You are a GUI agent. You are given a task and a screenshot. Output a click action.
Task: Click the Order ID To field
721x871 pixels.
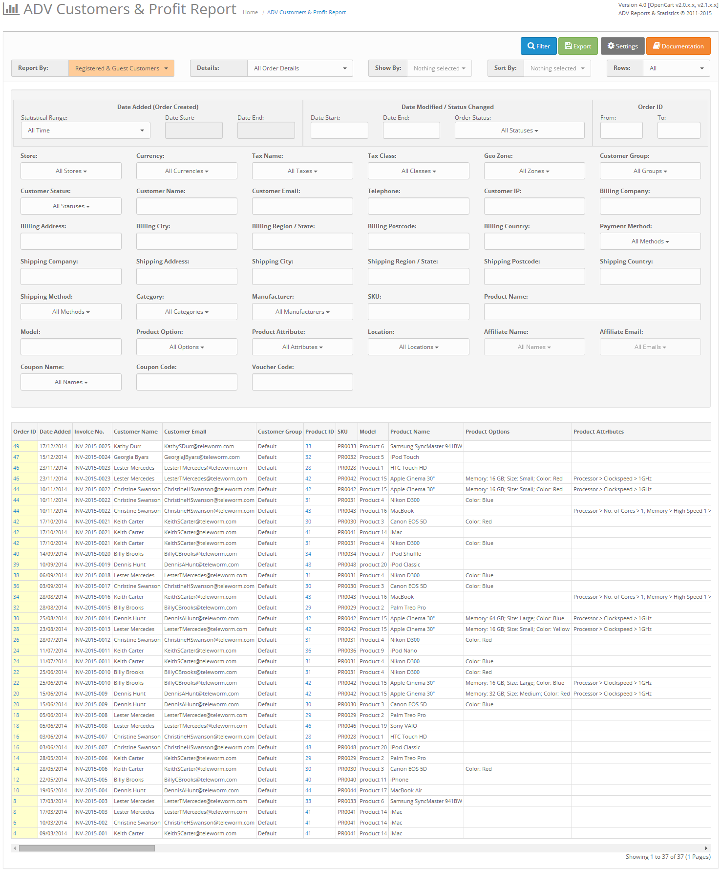coord(679,131)
